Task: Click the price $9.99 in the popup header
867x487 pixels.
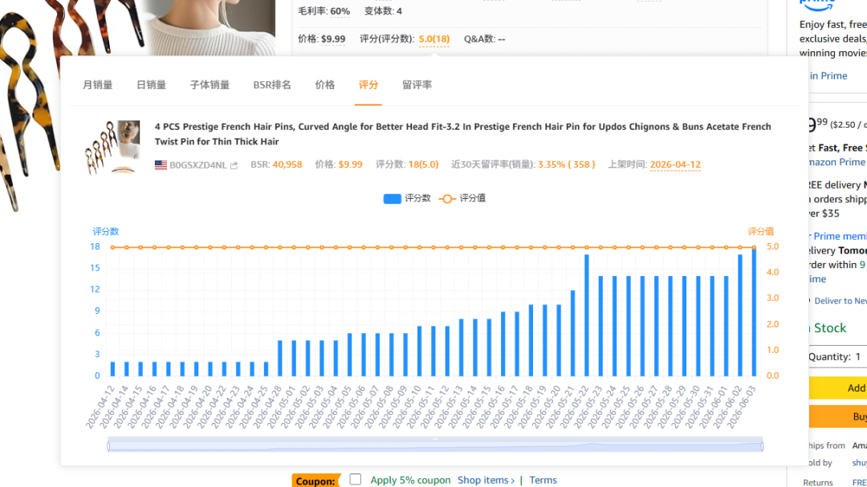Action: (351, 164)
